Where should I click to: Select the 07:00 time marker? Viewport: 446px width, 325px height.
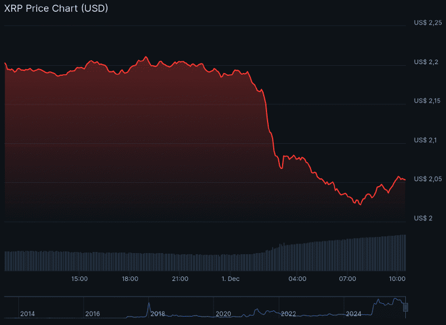coord(348,279)
